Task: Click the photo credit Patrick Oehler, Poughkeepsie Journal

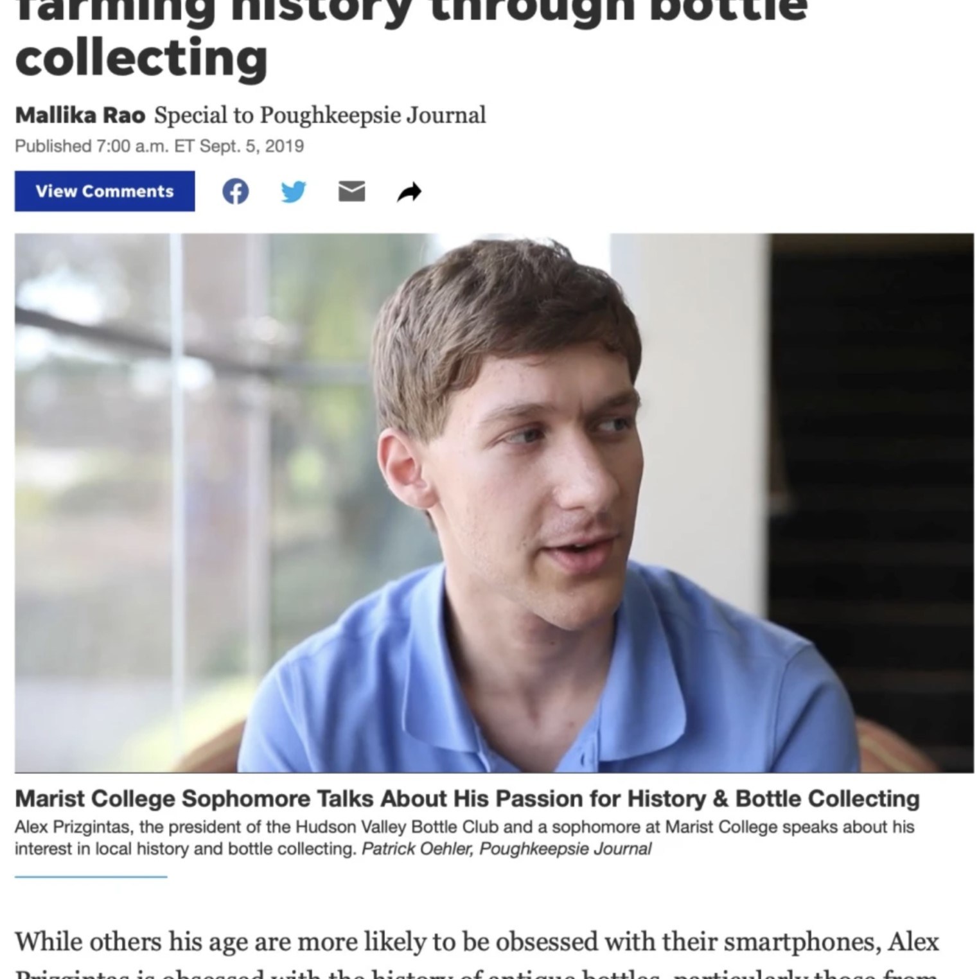Action: pos(506,849)
